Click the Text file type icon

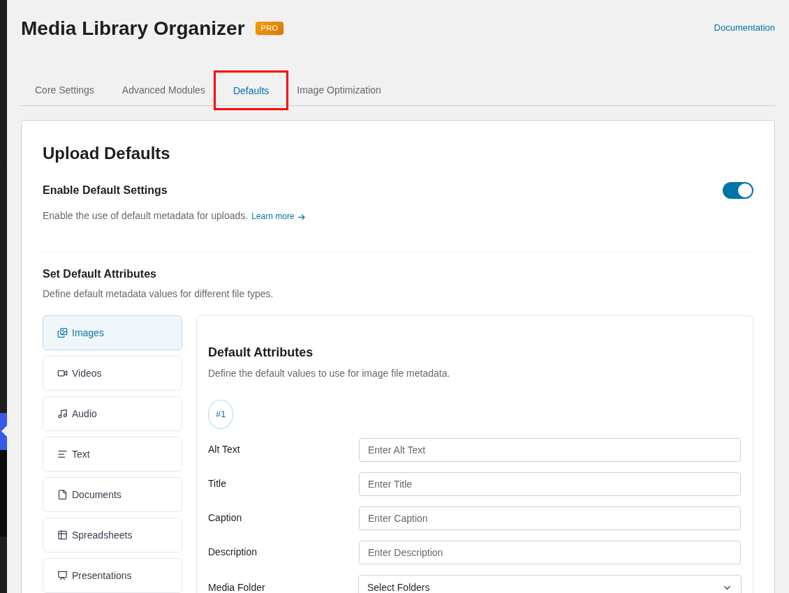point(62,454)
